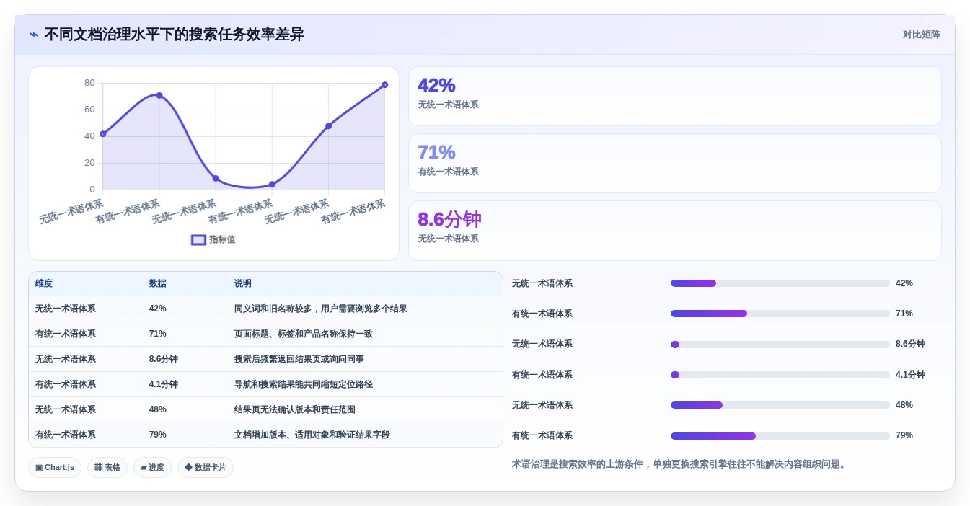Click the page title 不同文档治理水平下的搜索任务效率差异

pyautogui.click(x=174, y=35)
